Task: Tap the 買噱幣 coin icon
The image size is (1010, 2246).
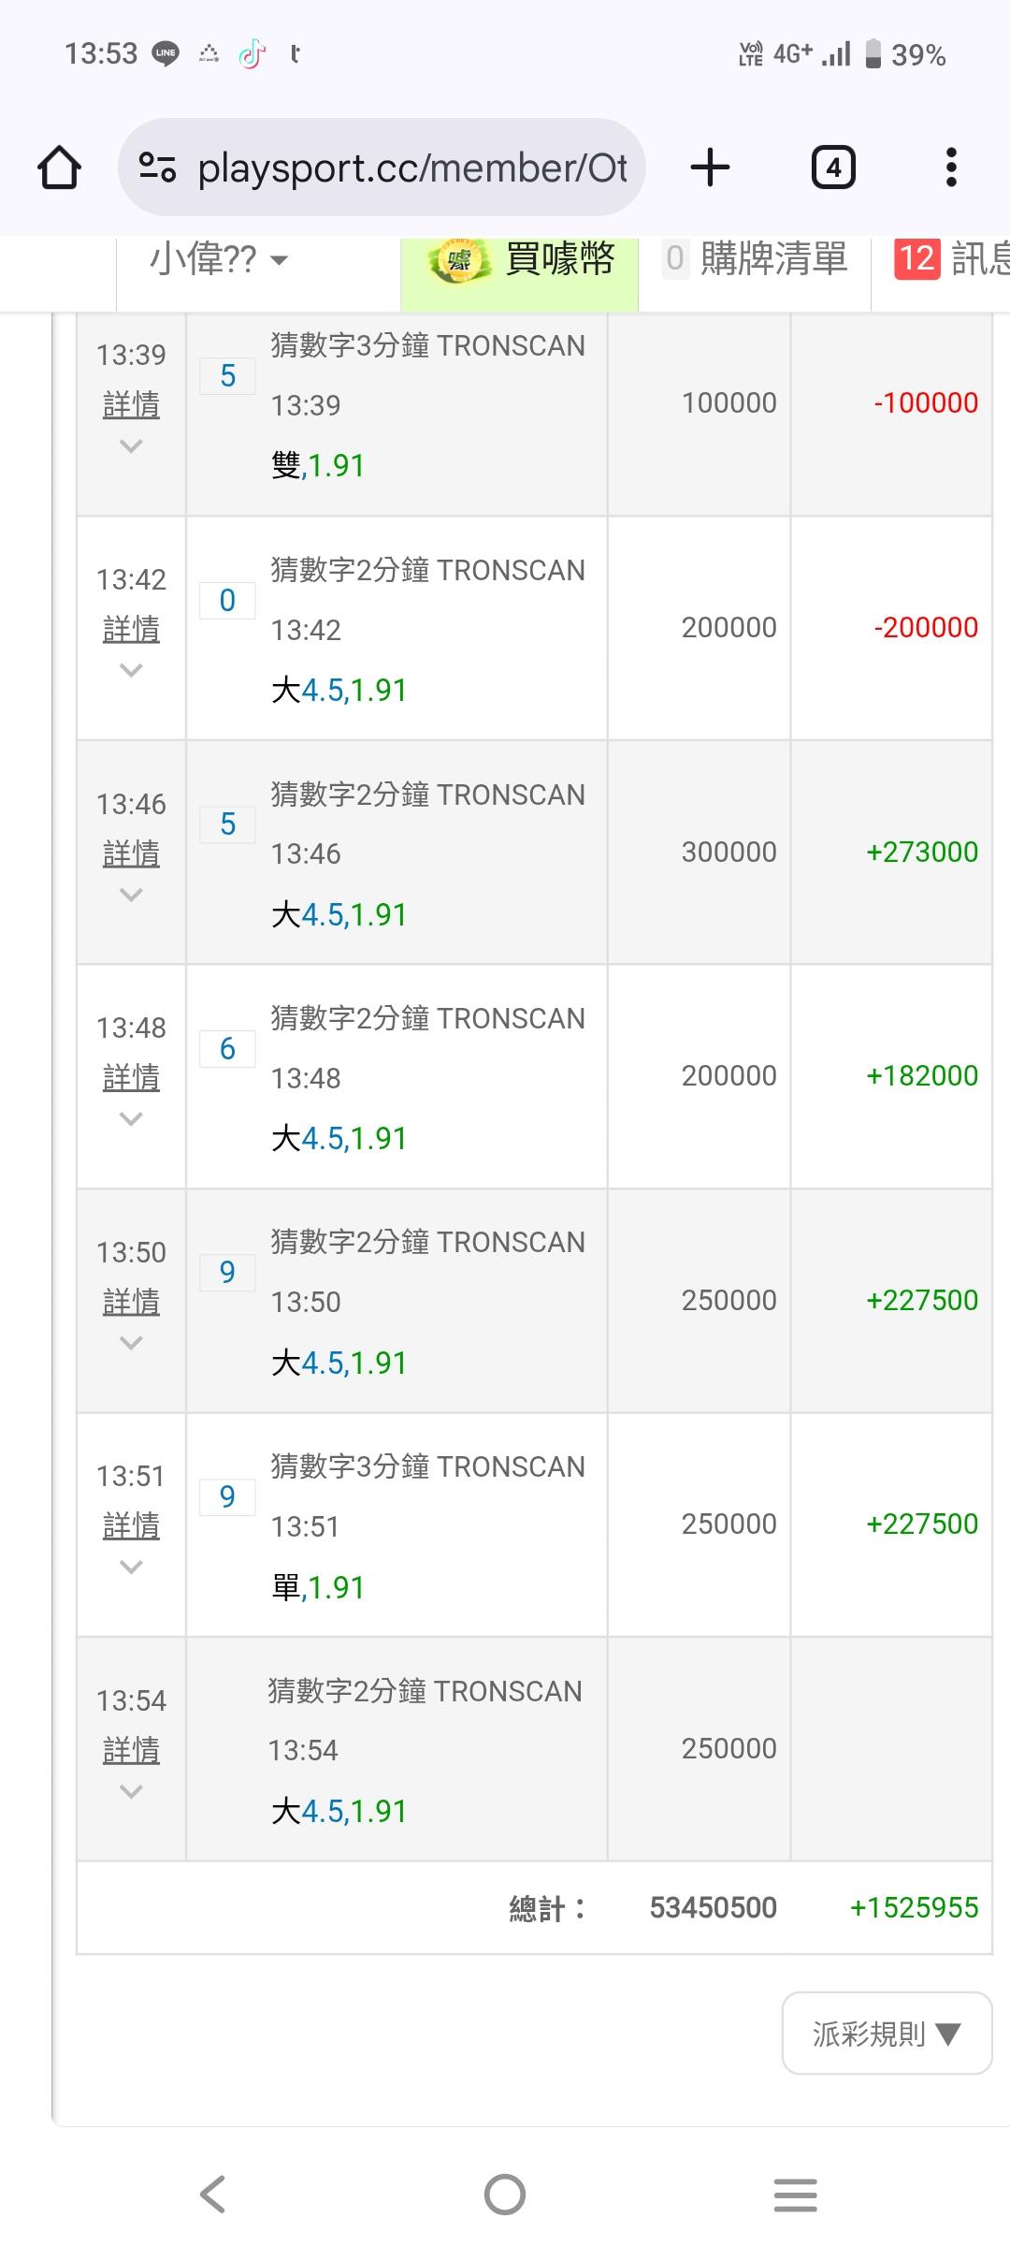Action: (x=460, y=260)
